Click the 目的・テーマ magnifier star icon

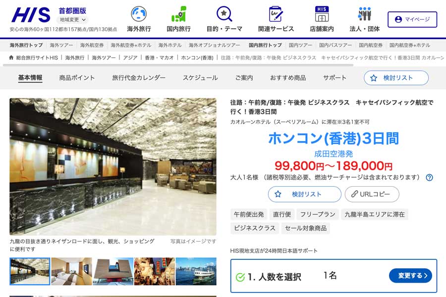(224, 14)
